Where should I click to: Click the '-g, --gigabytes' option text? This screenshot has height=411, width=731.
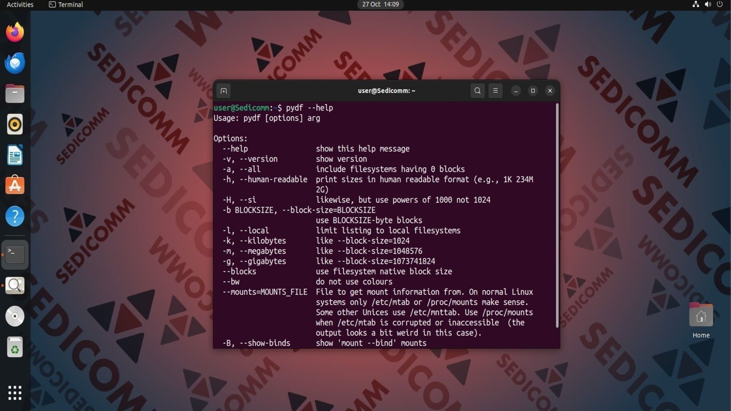(254, 261)
